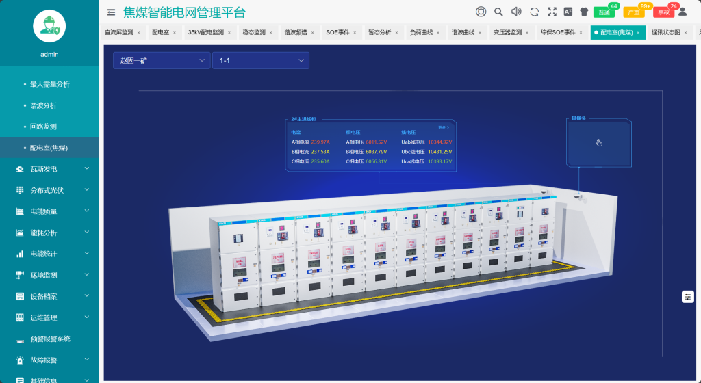701x383 pixels.
Task: Open the 1-1 room dropdown
Action: (x=261, y=60)
